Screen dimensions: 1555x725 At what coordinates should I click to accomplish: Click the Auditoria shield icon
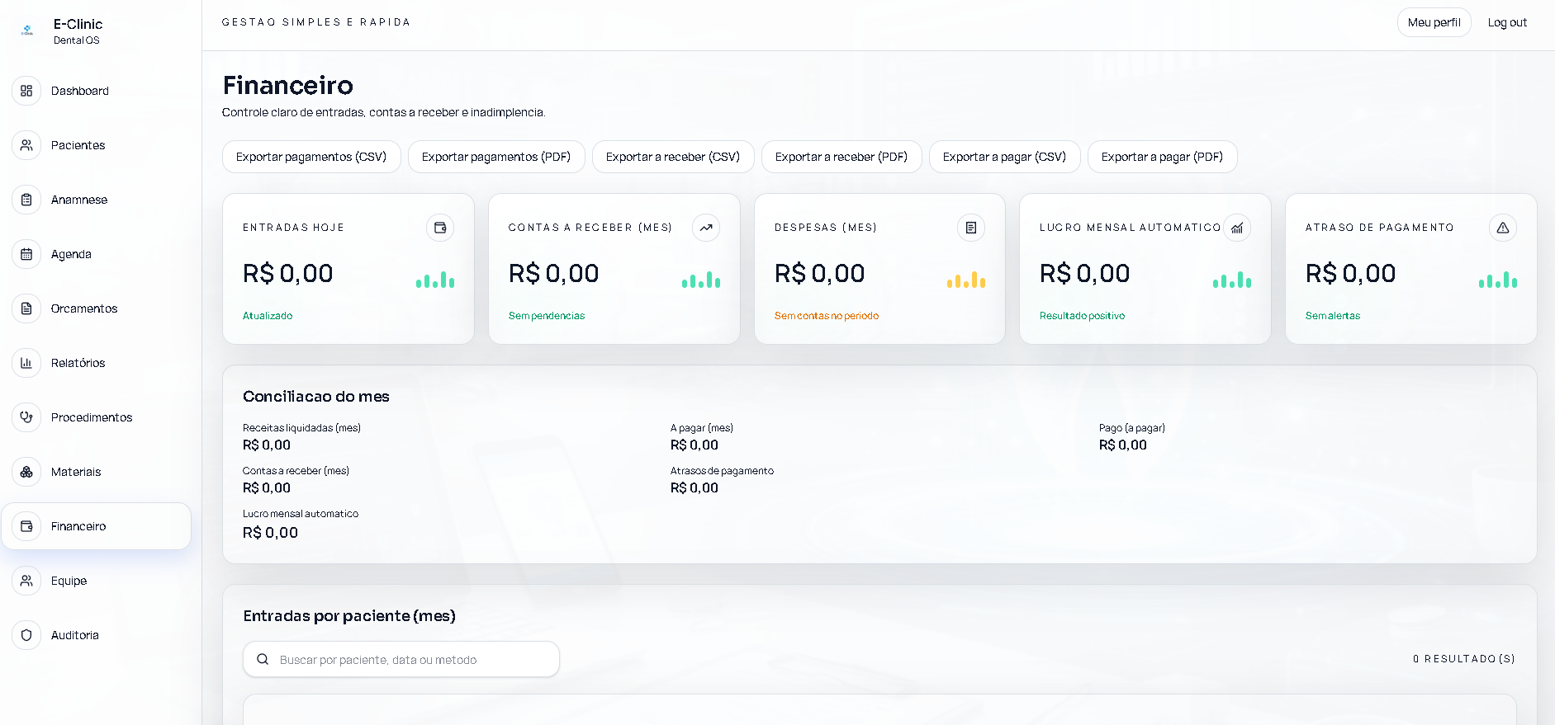[26, 635]
